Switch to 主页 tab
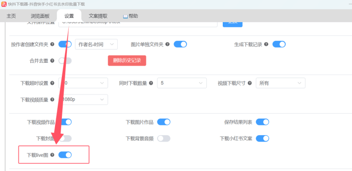The height and width of the screenshot is (171, 352). [x=11, y=16]
